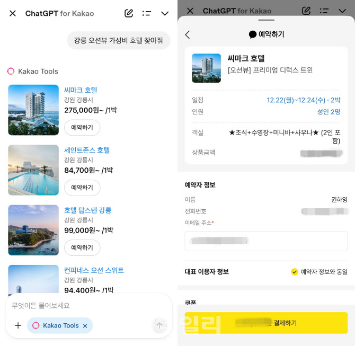Screen dimensions: 355x346
Task: Open the 세인트존스 호텔 pool thumbnail
Action: coord(33,170)
